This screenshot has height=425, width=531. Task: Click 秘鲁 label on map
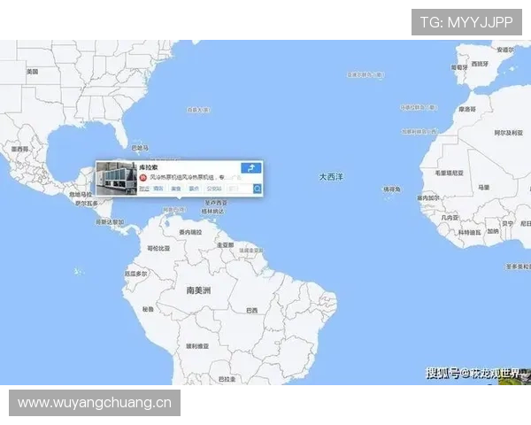(149, 309)
